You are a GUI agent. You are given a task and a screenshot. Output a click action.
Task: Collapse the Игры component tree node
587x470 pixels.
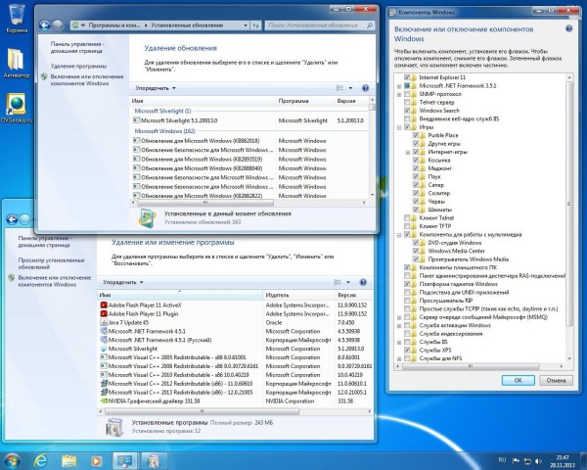(x=398, y=127)
